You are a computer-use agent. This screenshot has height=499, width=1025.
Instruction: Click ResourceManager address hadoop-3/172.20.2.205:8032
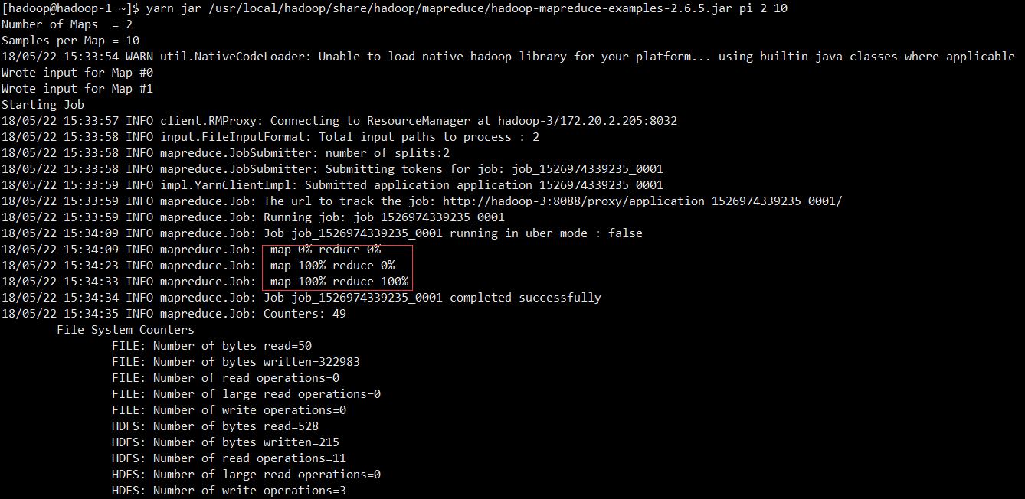(588, 121)
